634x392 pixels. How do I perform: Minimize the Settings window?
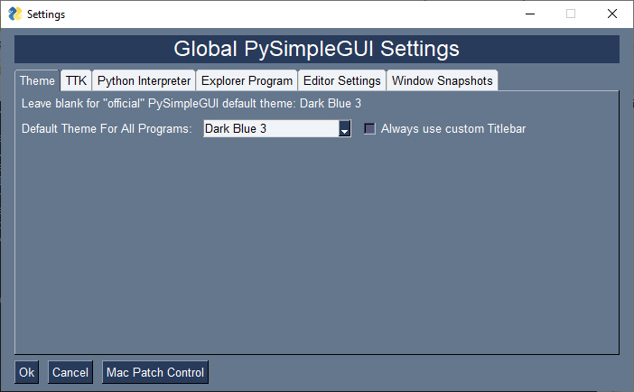coord(529,14)
